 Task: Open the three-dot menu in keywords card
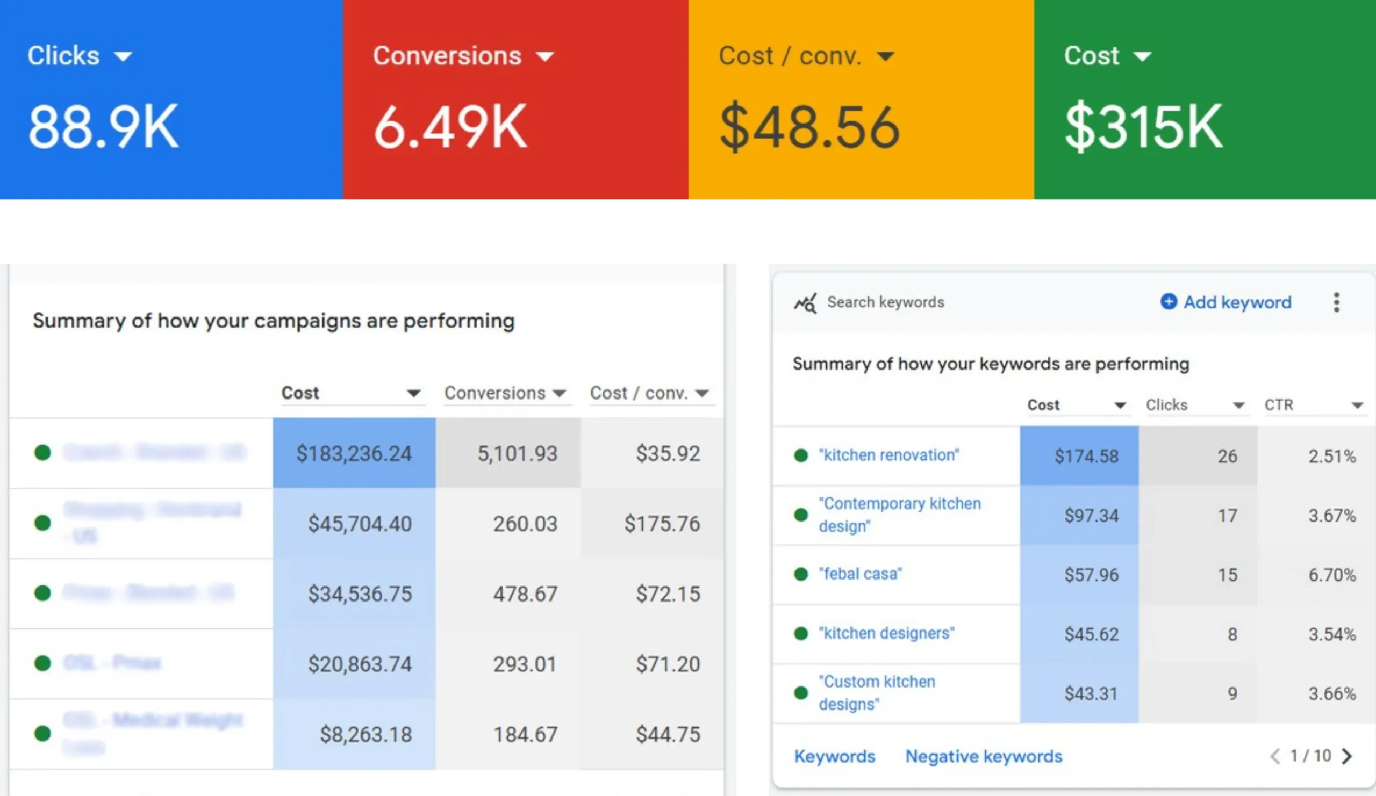coord(1336,302)
